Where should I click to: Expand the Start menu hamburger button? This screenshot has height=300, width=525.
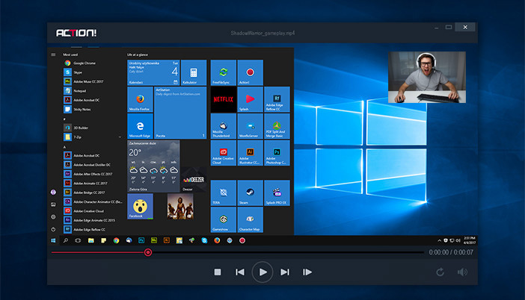[x=53, y=54]
